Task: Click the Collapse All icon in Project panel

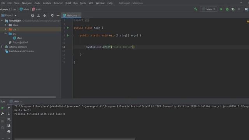Action: [x=45, y=16]
